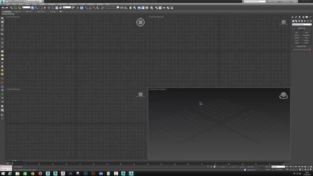Image resolution: width=313 pixels, height=176 pixels.
Task: Open the Utilities tab in command panel
Action: pos(310,17)
